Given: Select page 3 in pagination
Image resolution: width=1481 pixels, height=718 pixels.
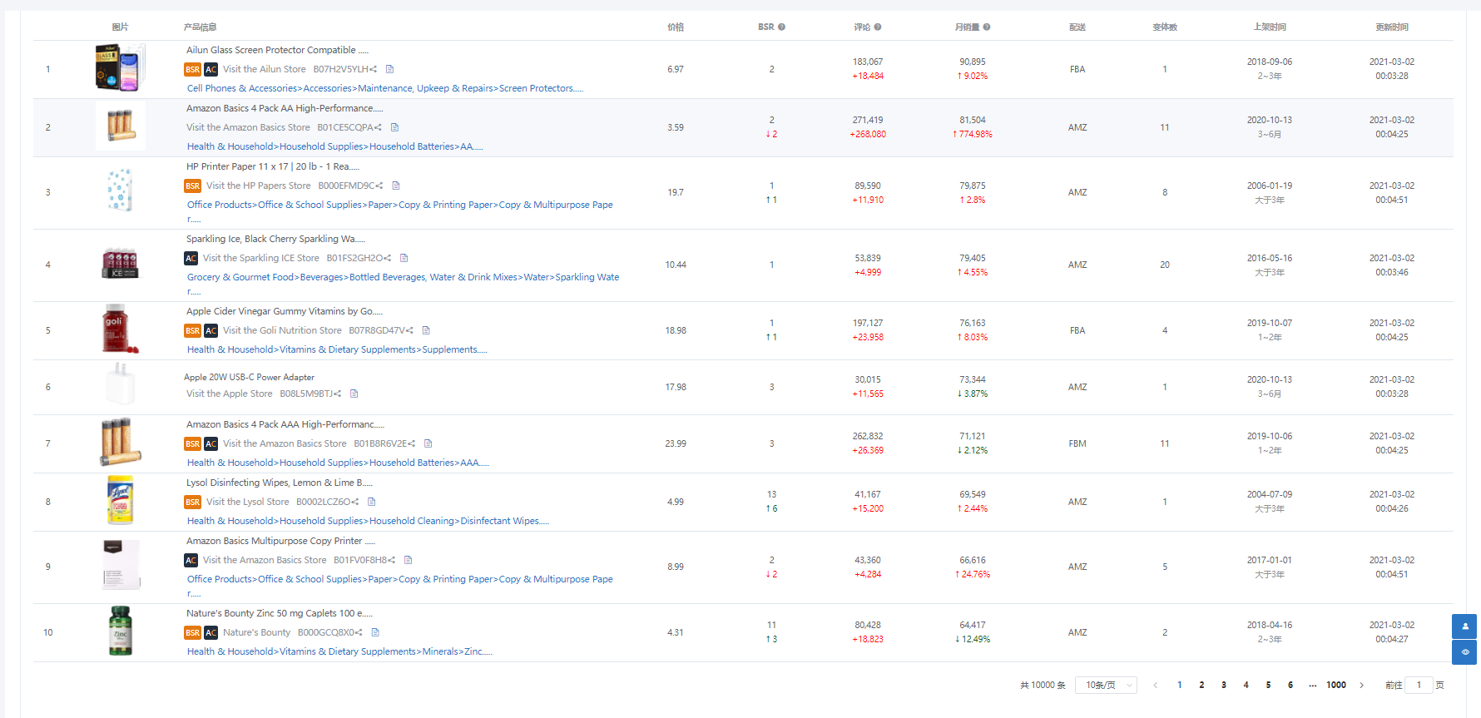Looking at the screenshot, I should (x=1223, y=686).
